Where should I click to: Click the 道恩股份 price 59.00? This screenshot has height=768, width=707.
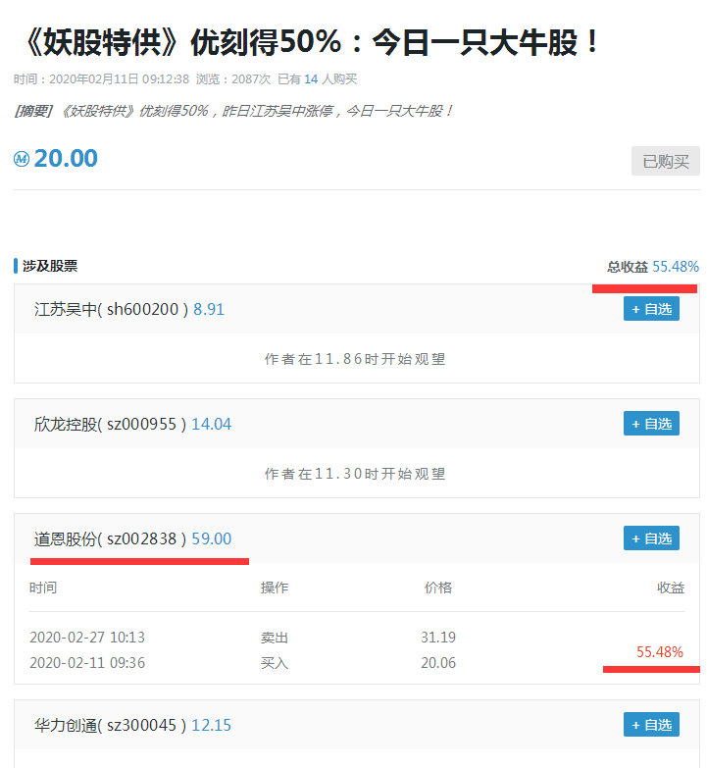click(x=211, y=538)
